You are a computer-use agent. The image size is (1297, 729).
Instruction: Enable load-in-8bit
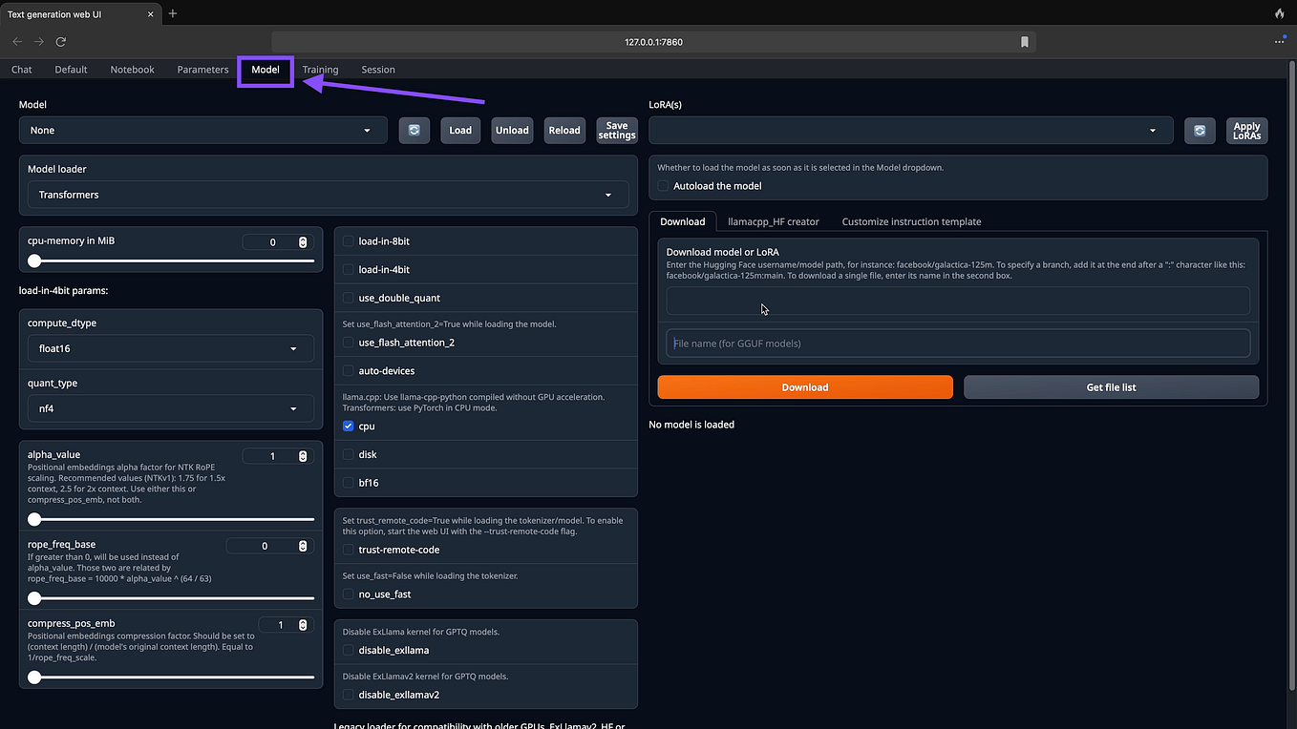click(x=348, y=240)
